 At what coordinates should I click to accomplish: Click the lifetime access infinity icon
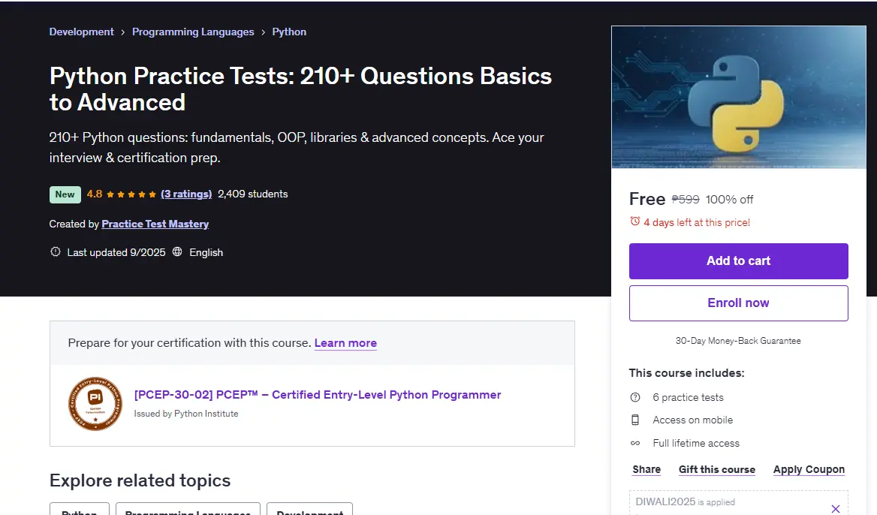pos(634,444)
